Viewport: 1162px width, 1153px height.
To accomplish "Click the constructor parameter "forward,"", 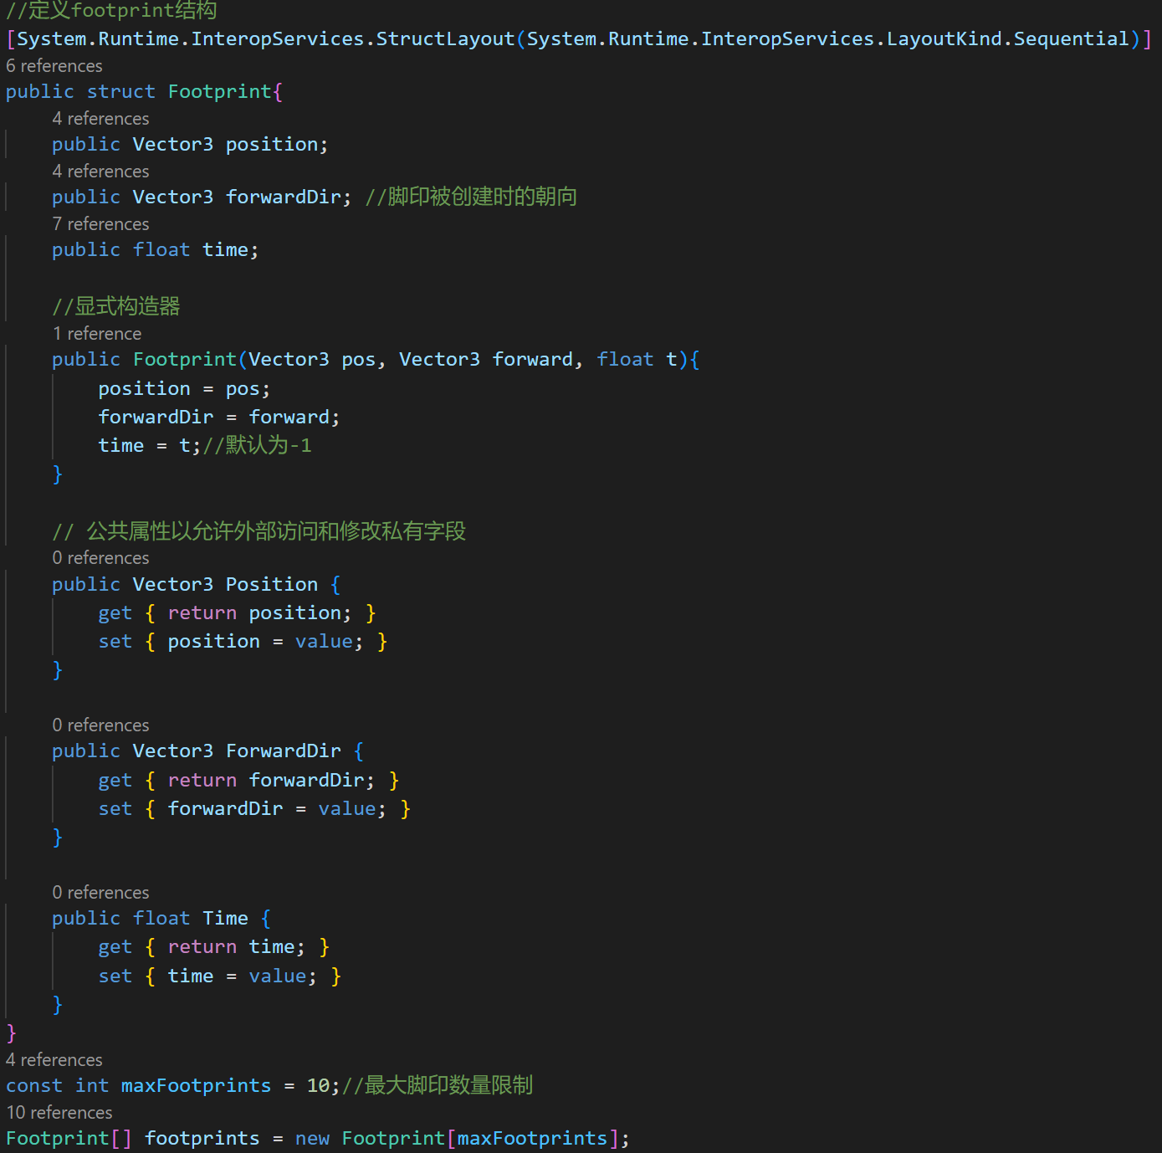I will (538, 359).
